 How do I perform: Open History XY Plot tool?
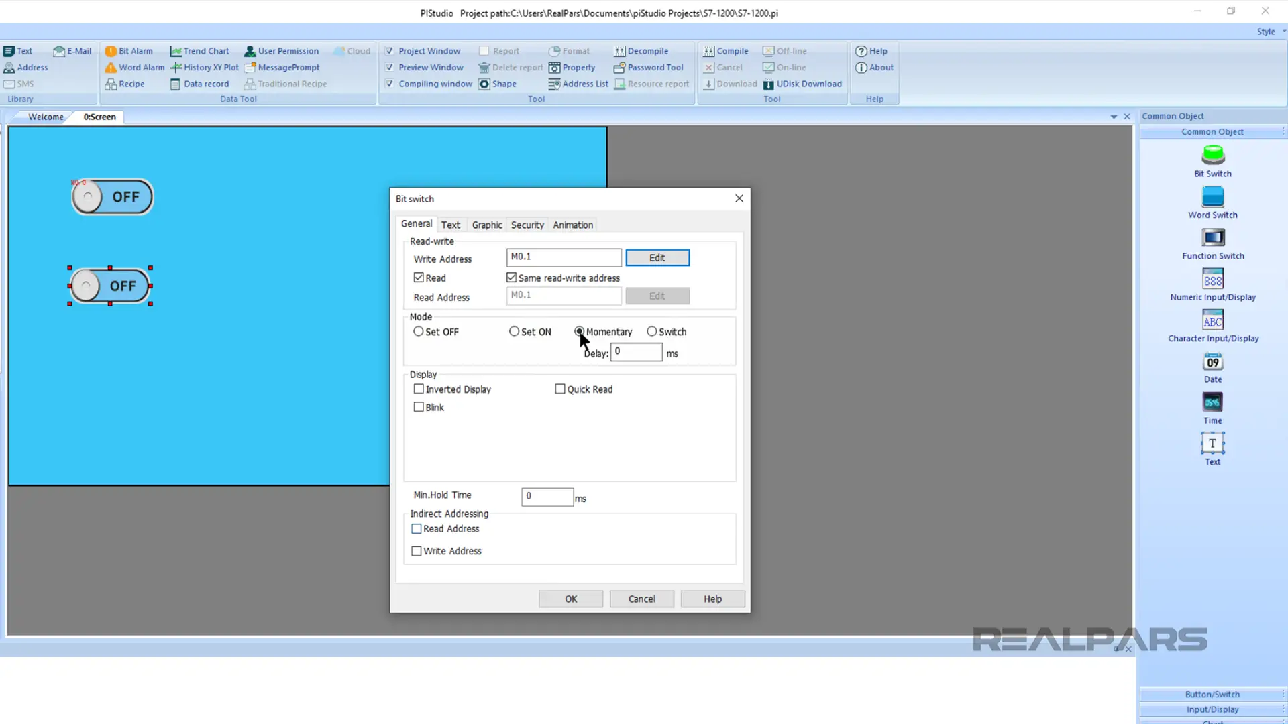pyautogui.click(x=205, y=68)
